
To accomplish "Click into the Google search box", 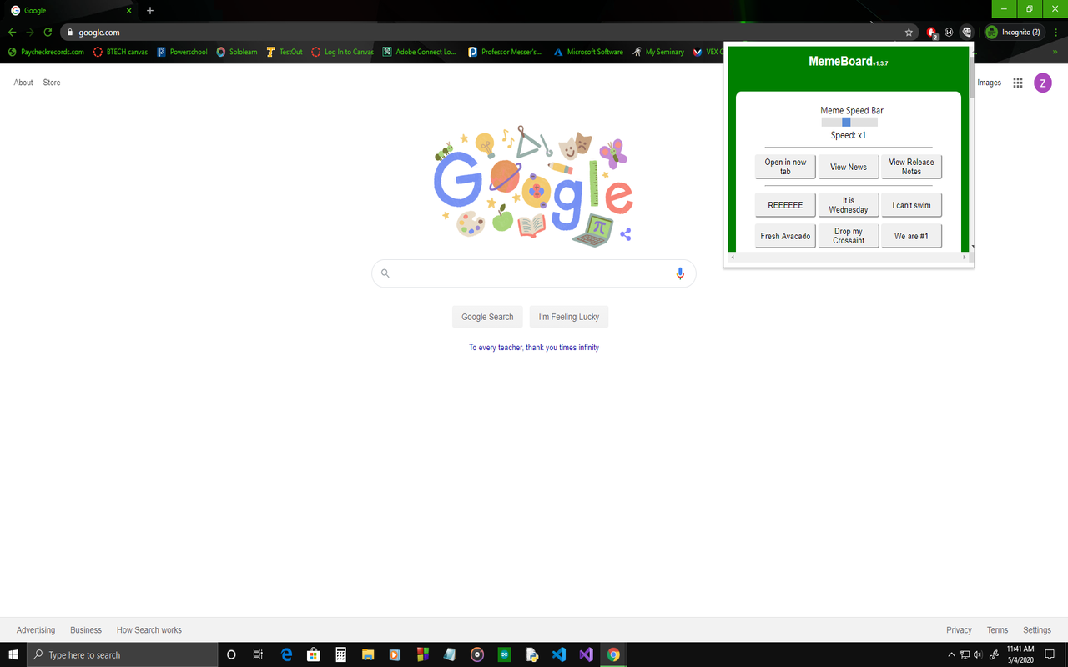I will 534,273.
